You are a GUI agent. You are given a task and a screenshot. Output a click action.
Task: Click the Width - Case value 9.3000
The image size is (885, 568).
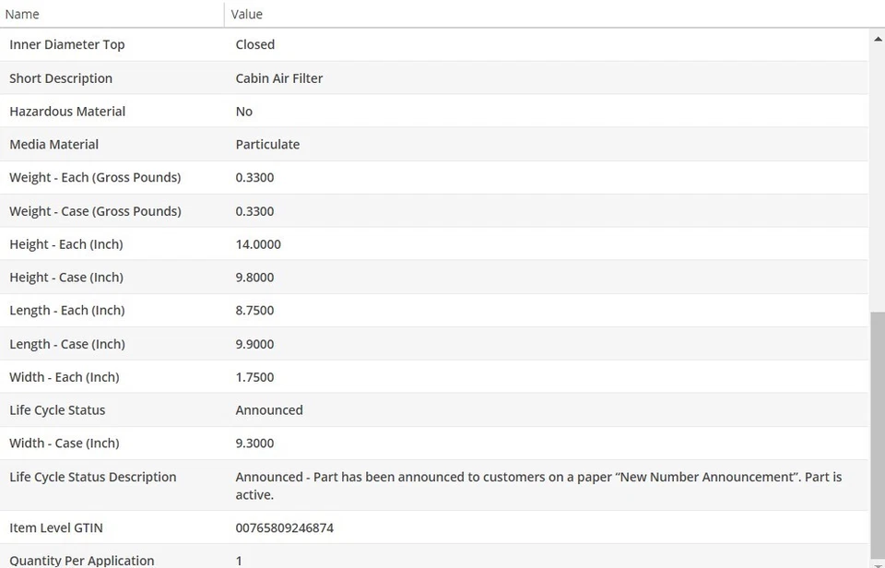pos(254,444)
